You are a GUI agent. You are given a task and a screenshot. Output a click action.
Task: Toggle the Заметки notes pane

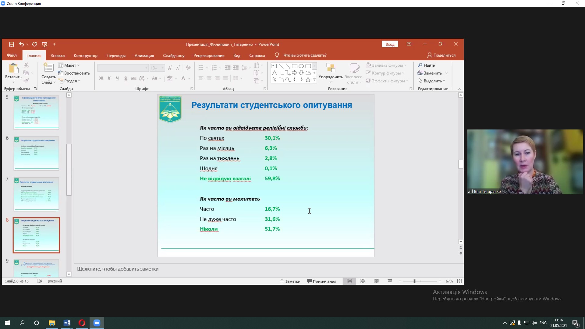pyautogui.click(x=290, y=281)
